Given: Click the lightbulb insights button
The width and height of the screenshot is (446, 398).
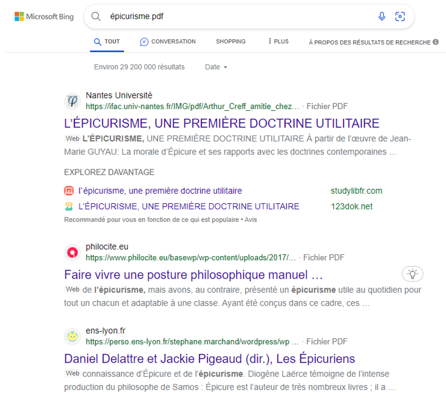Looking at the screenshot, I should (412, 274).
